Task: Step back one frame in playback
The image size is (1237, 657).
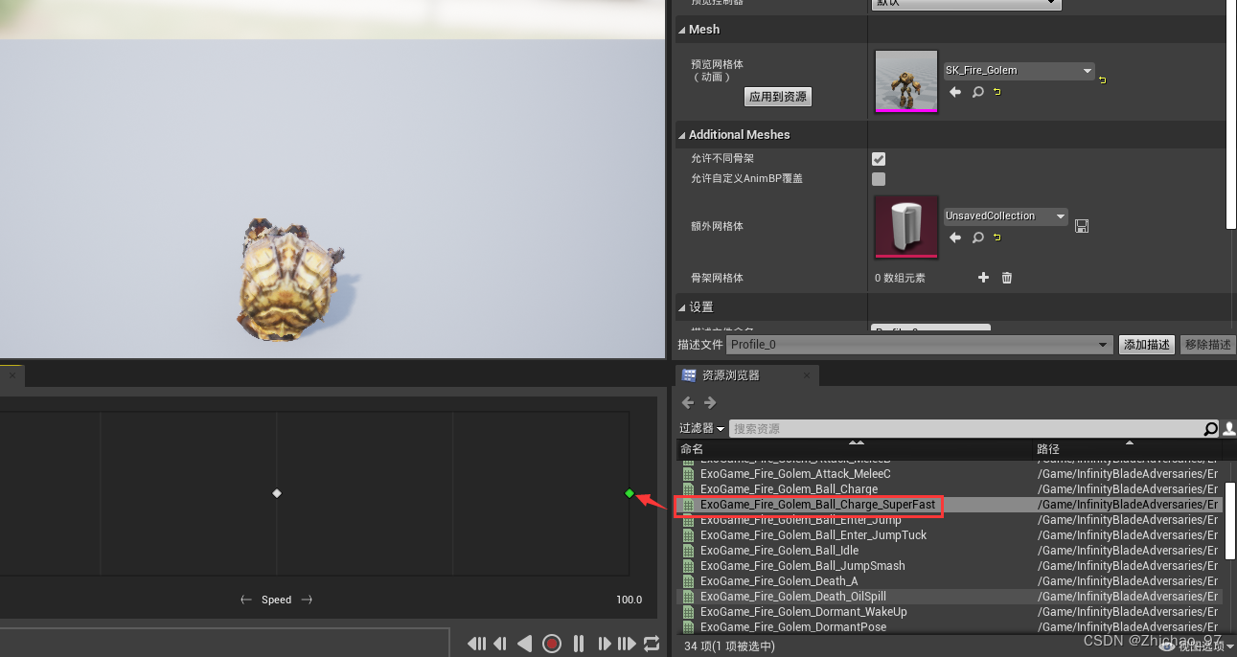Action: point(501,644)
